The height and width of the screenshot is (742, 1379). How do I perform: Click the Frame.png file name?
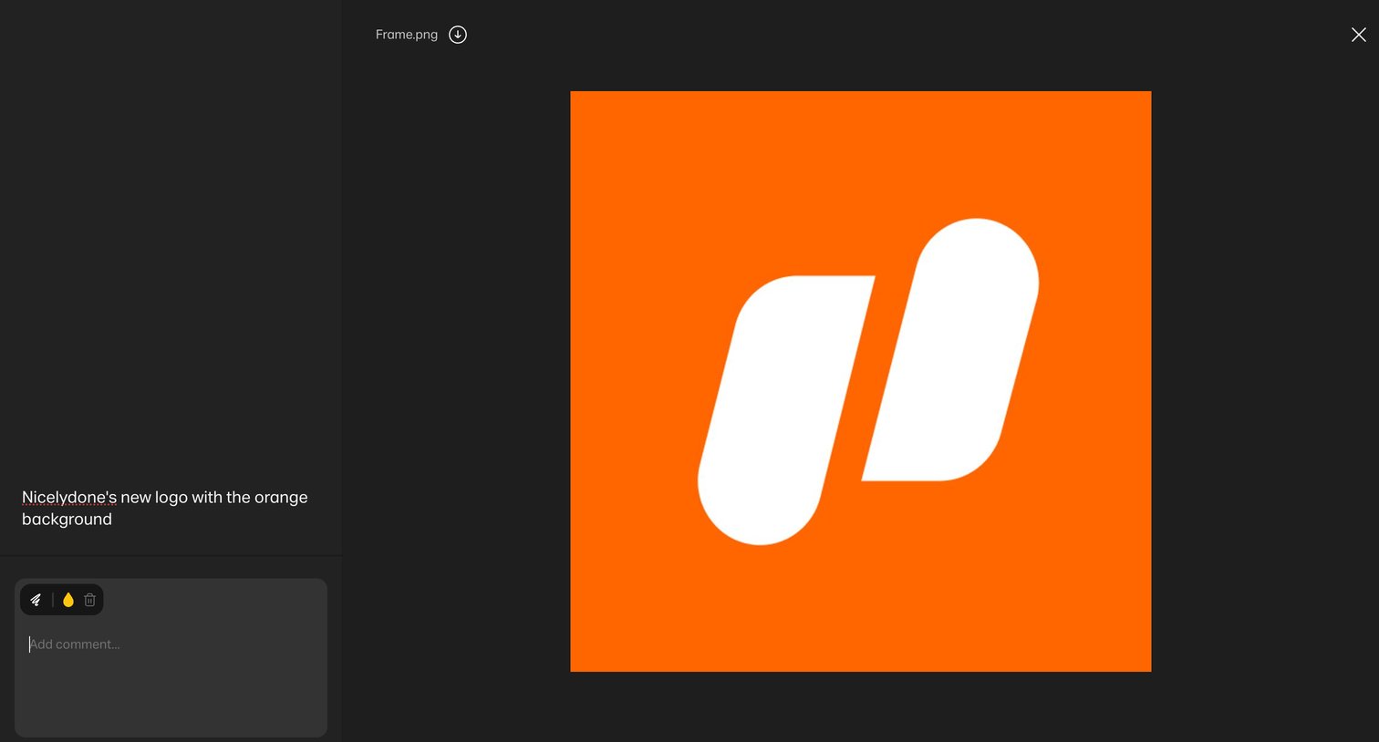click(x=407, y=35)
